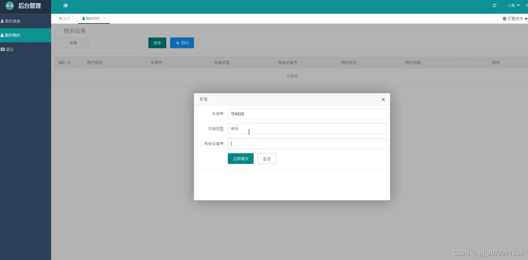Click the refresh icon in top bar
Image resolution: width=528 pixels, height=260 pixels.
point(494,6)
